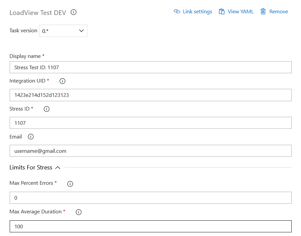This screenshot has width=301, height=236.
Task: Open the Task version dropdown
Action: 63,31
